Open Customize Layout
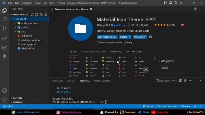This screenshot has width=205, height=115. coord(180,3)
